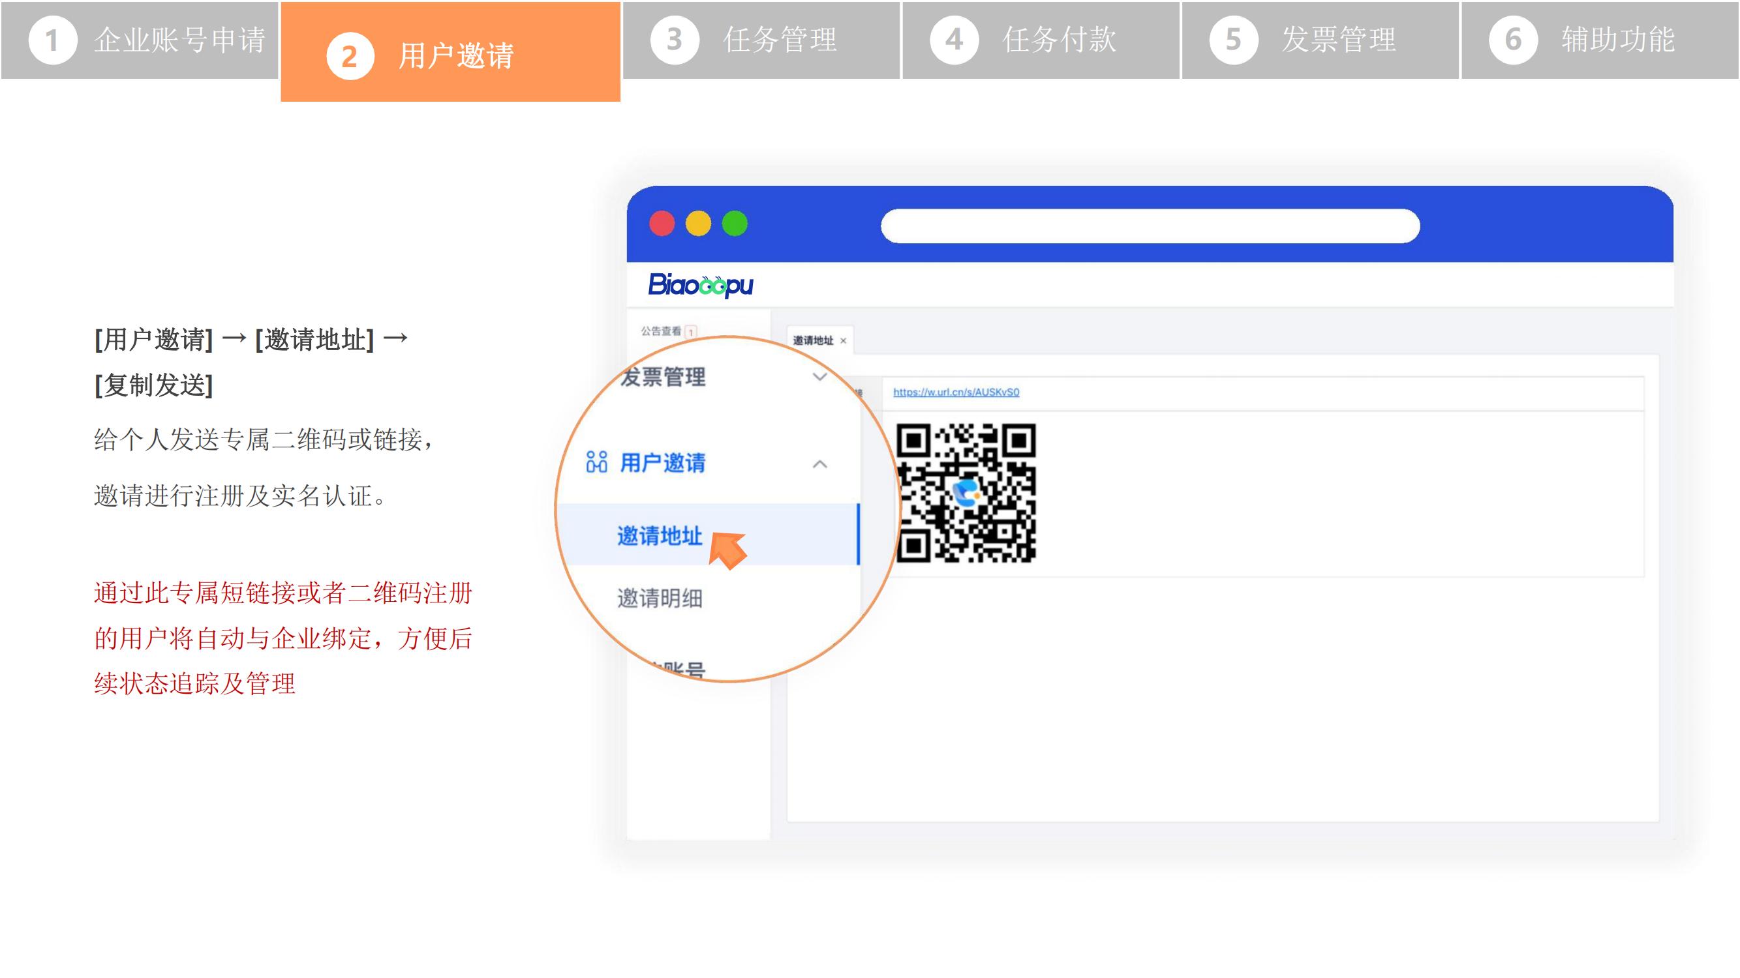
Task: Select the 邀请明细 sidebar item
Action: pyautogui.click(x=659, y=598)
